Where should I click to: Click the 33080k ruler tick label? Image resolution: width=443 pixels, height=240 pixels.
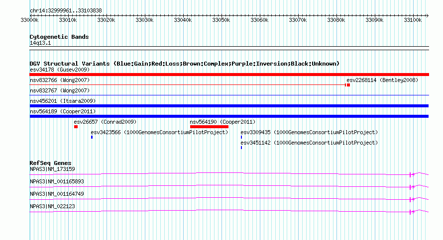click(x=336, y=20)
